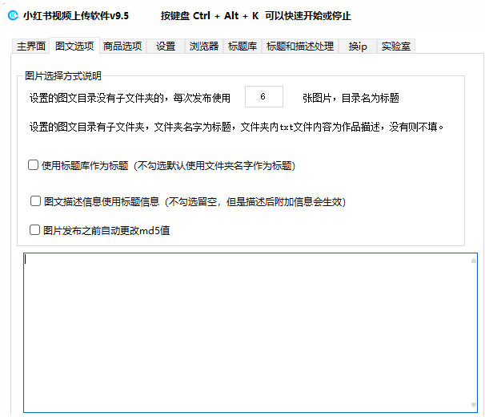The image size is (485, 417).
Task: Switch to the 标题库 tab
Action: coord(242,47)
